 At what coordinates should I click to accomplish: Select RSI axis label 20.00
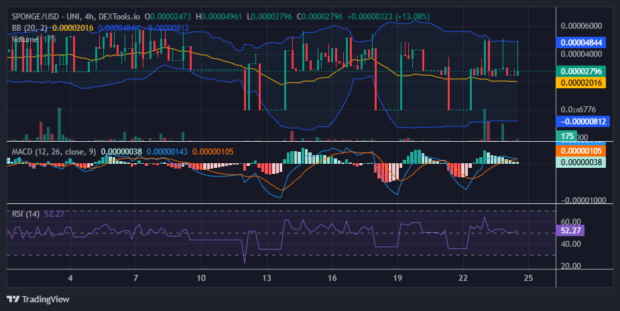(571, 266)
